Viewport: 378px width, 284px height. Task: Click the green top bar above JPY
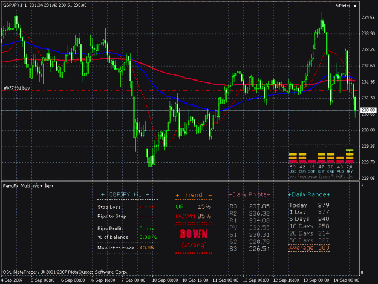[x=350, y=150]
